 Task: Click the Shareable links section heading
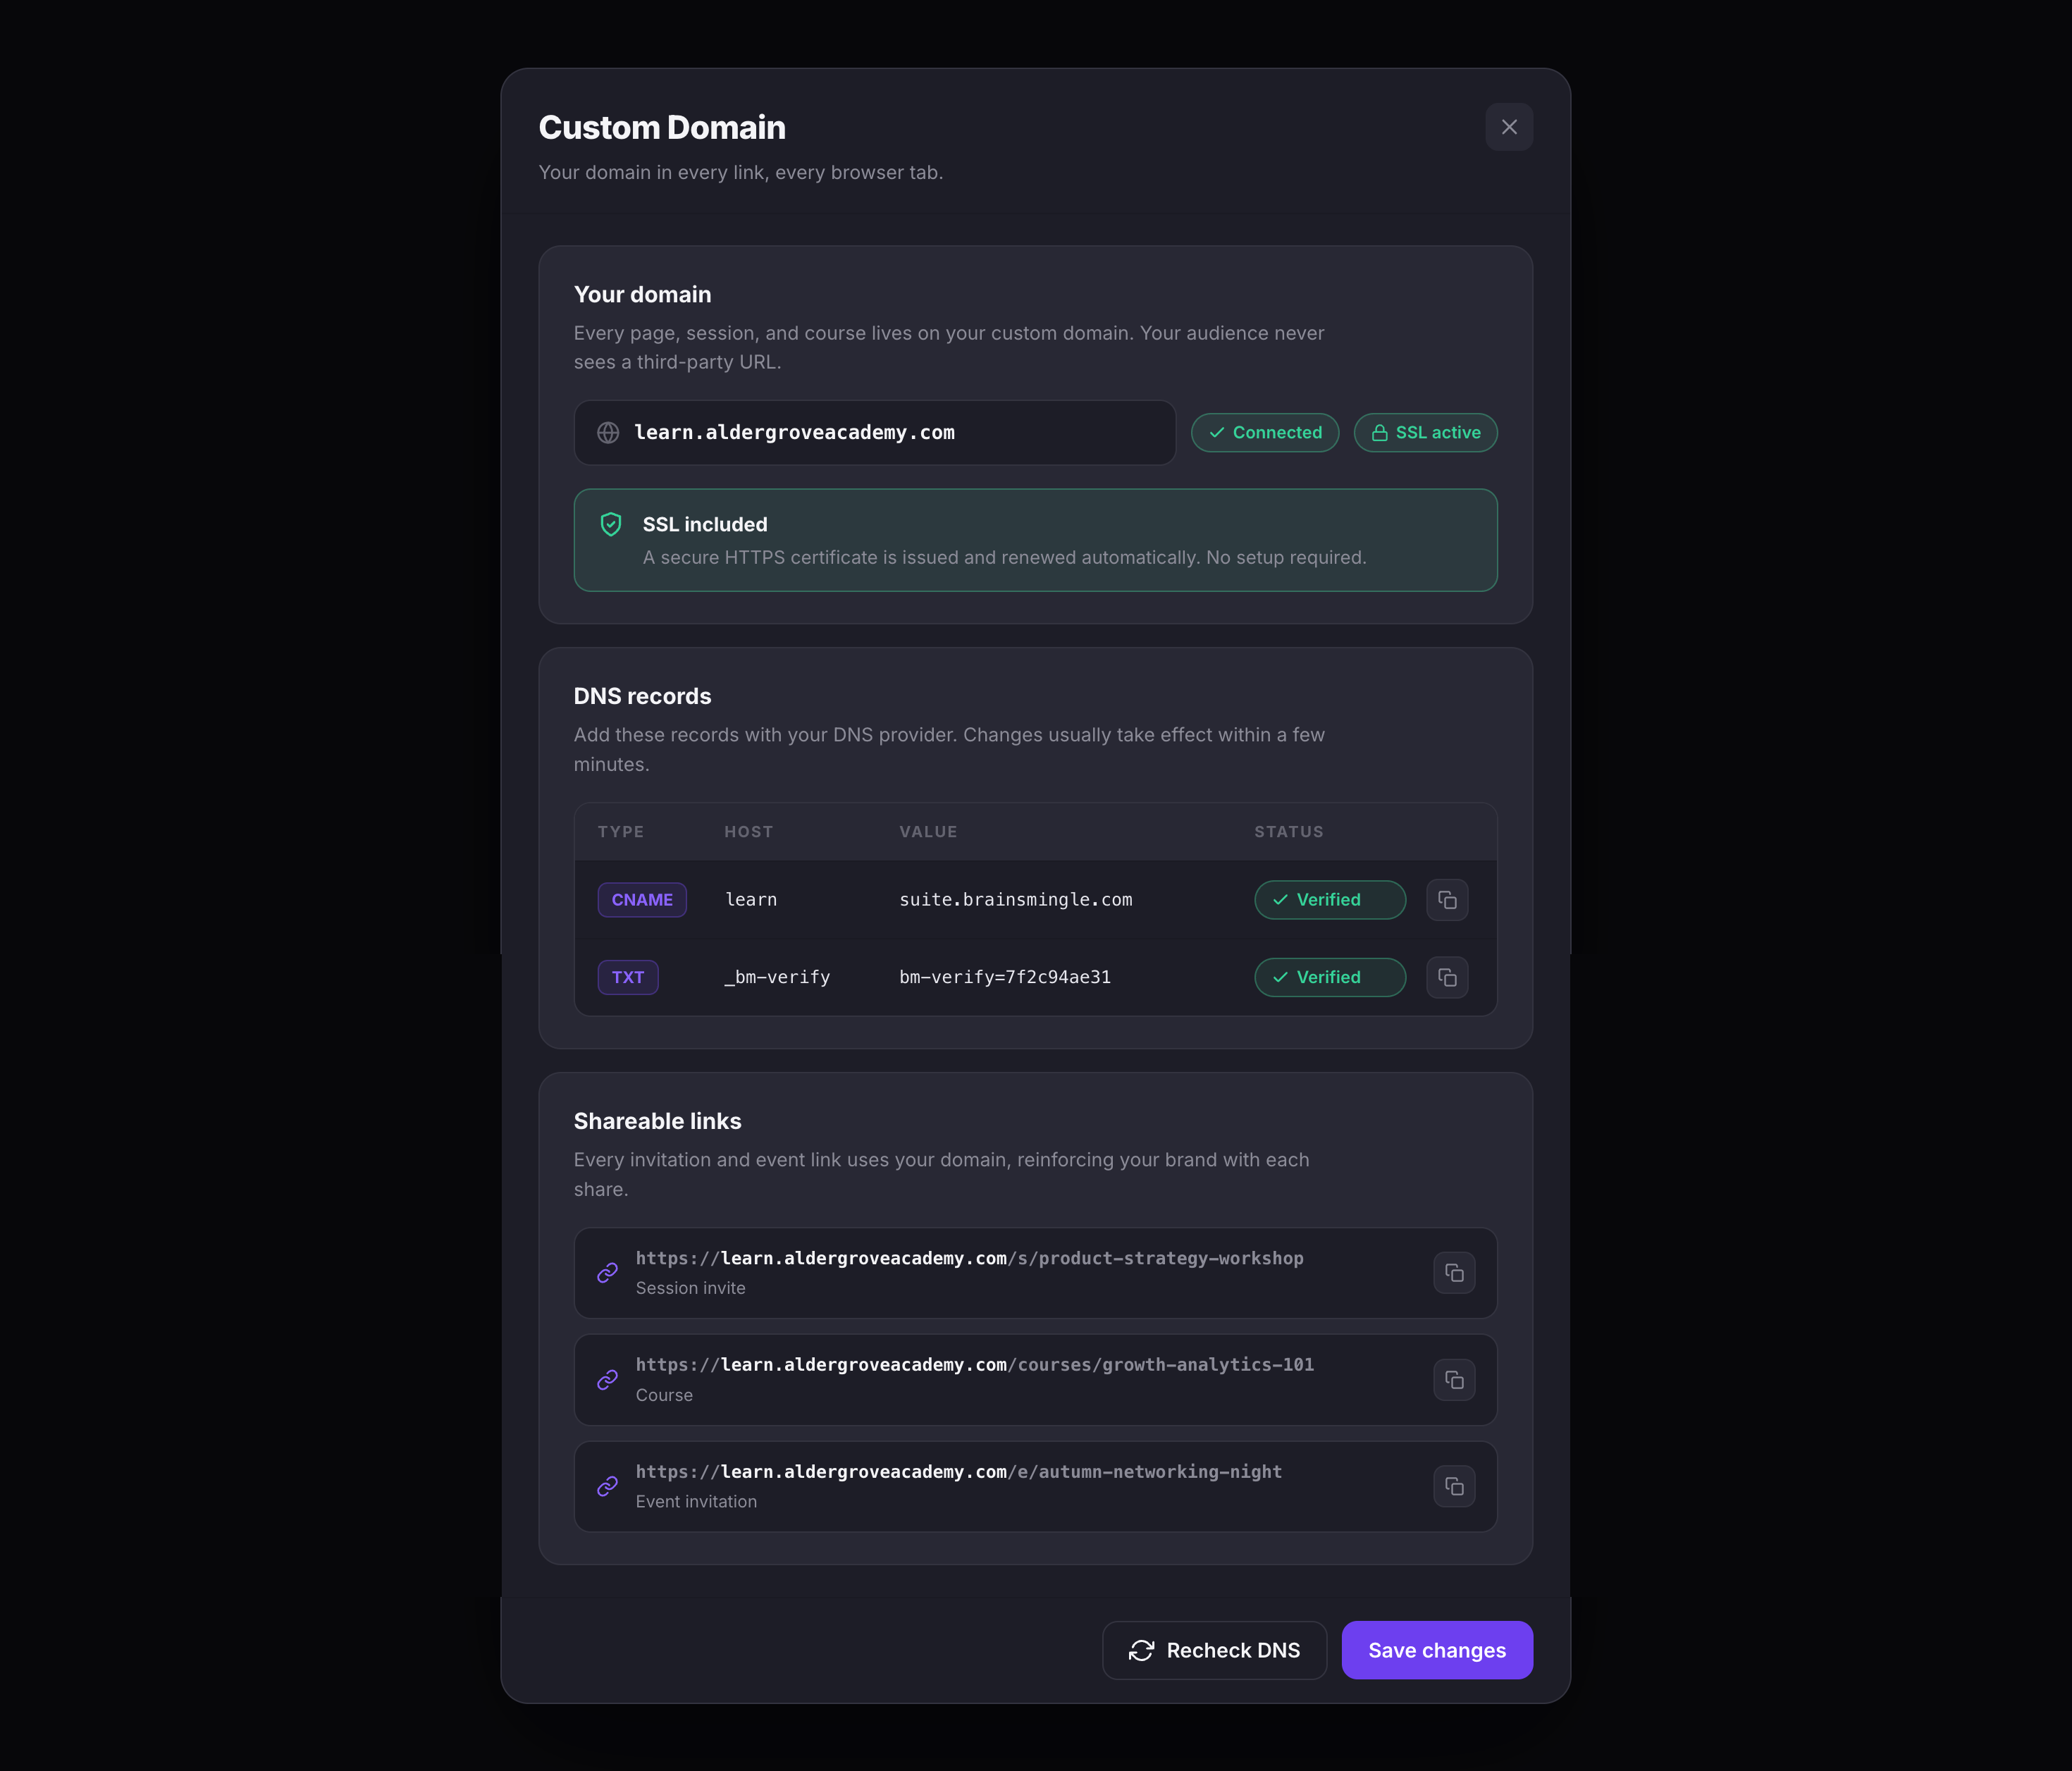click(657, 1121)
